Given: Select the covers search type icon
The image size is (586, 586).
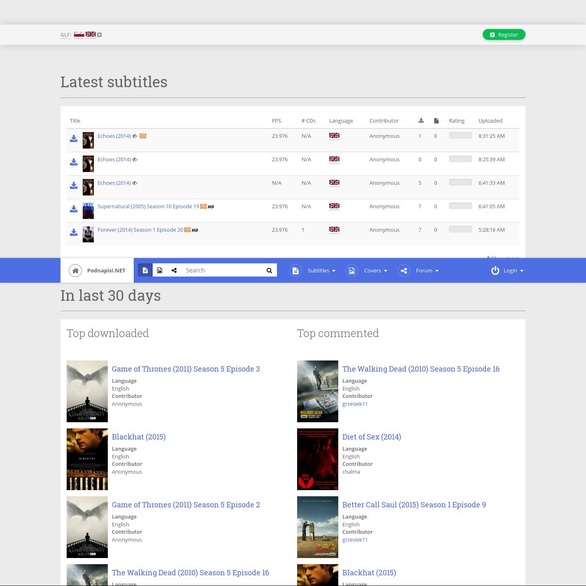Looking at the screenshot, I should pos(160,270).
